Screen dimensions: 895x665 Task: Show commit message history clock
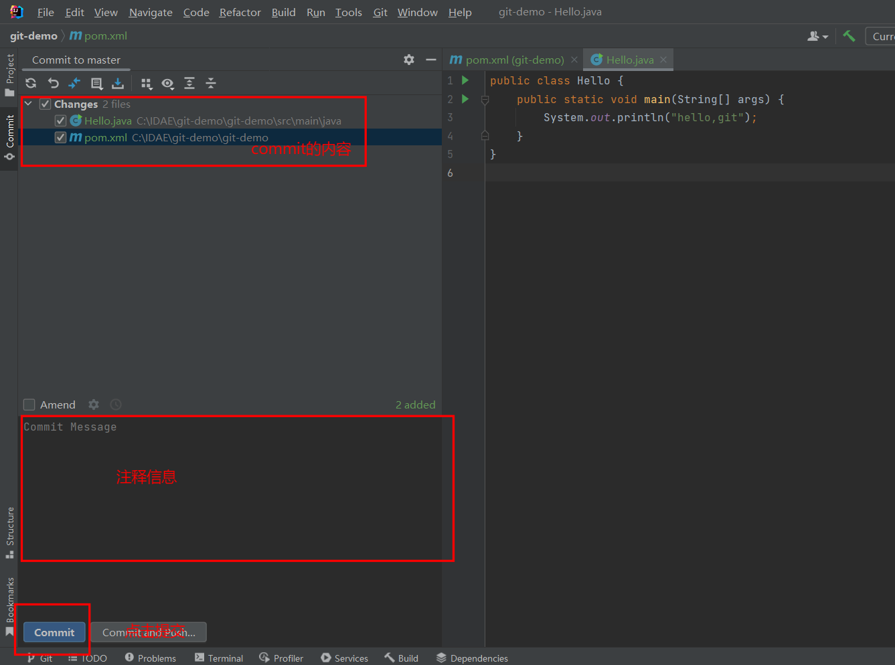click(116, 404)
